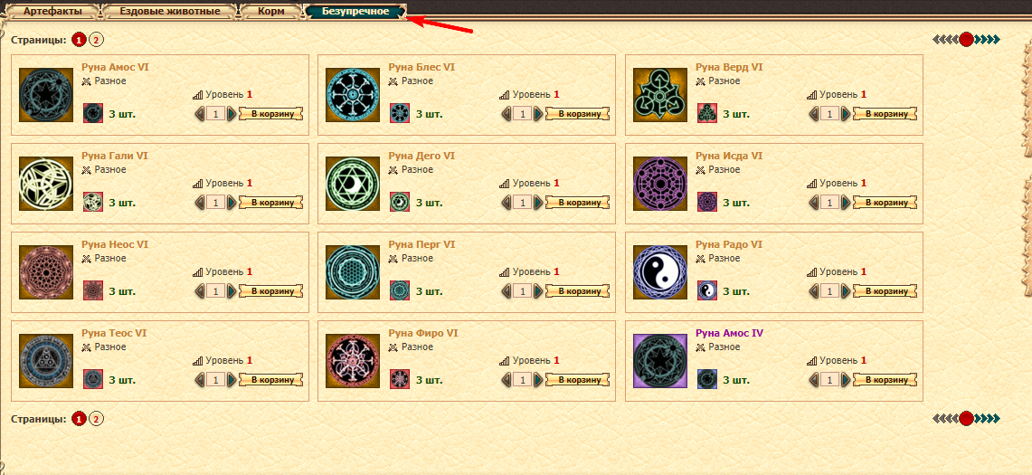Image resolution: width=1032 pixels, height=475 pixels.
Task: Switch to the Артефакты tab
Action: (53, 11)
